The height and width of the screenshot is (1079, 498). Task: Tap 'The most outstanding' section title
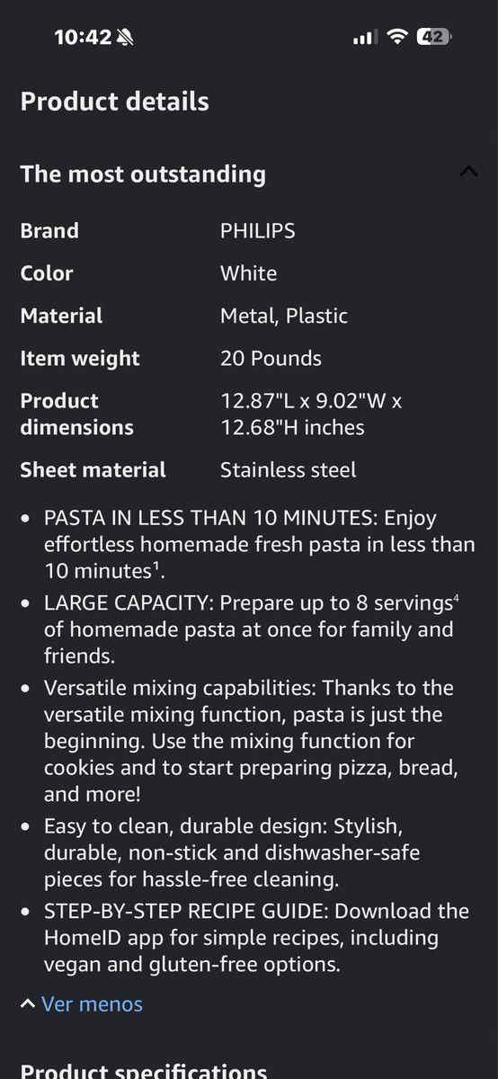(143, 174)
